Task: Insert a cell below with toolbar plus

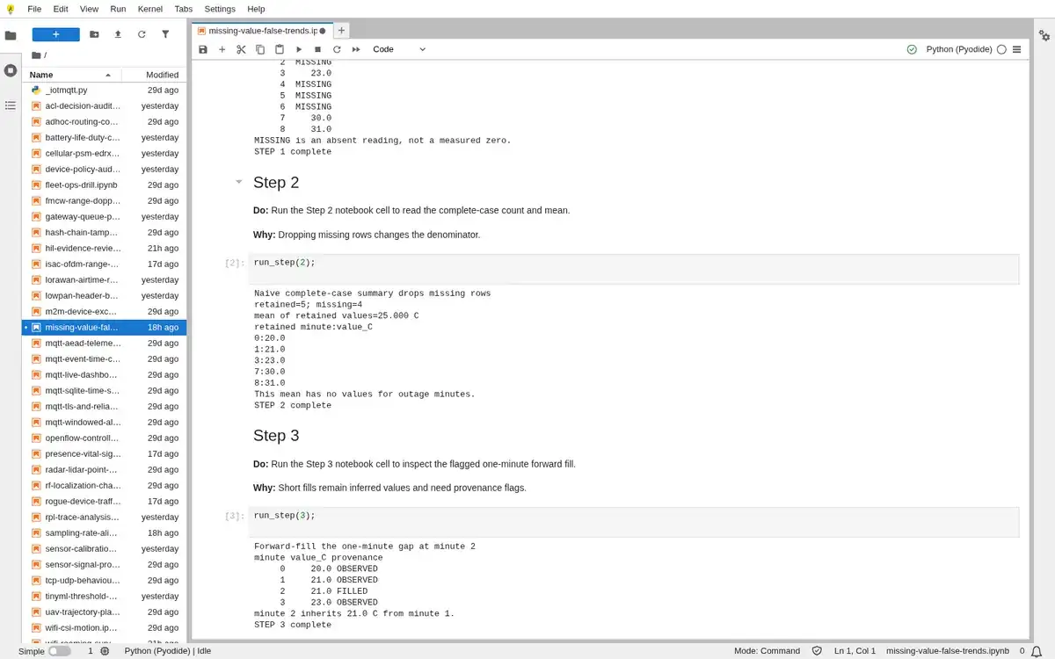Action: tap(222, 49)
